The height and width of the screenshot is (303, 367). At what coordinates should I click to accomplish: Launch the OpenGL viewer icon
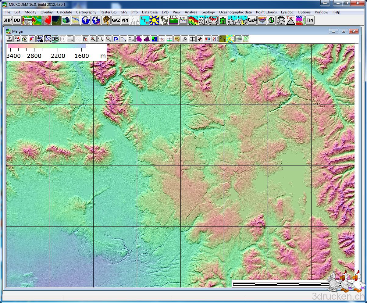point(252,20)
